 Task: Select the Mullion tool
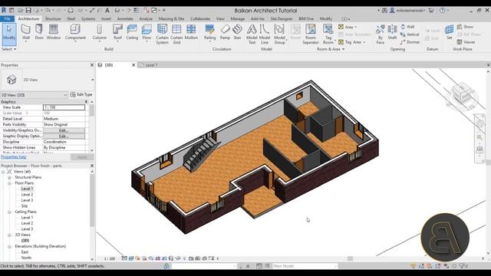(x=191, y=32)
